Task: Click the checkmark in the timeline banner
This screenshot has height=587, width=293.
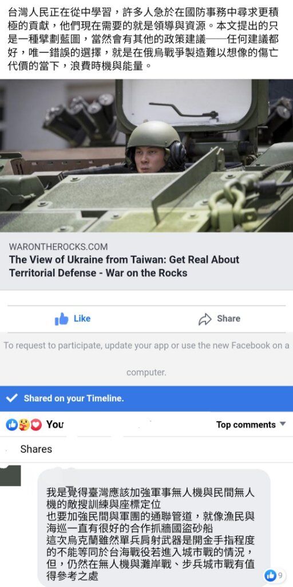Action: pos(11,398)
